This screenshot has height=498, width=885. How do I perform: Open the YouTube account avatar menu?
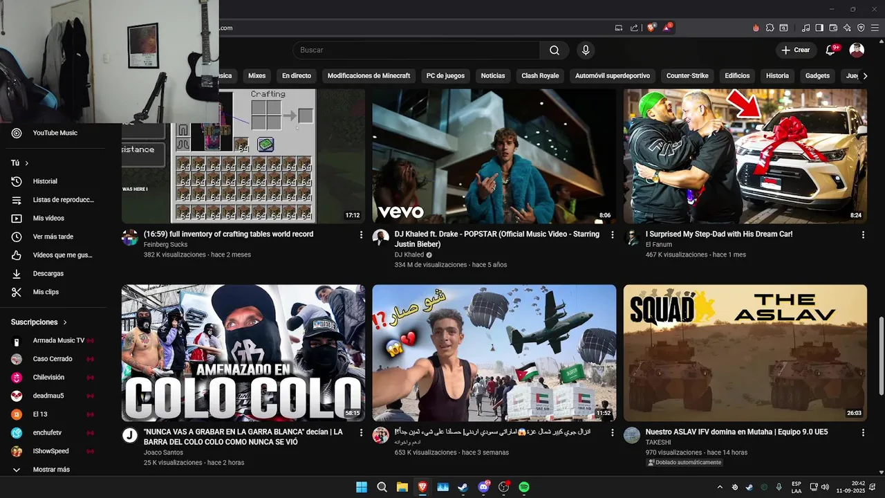point(857,50)
